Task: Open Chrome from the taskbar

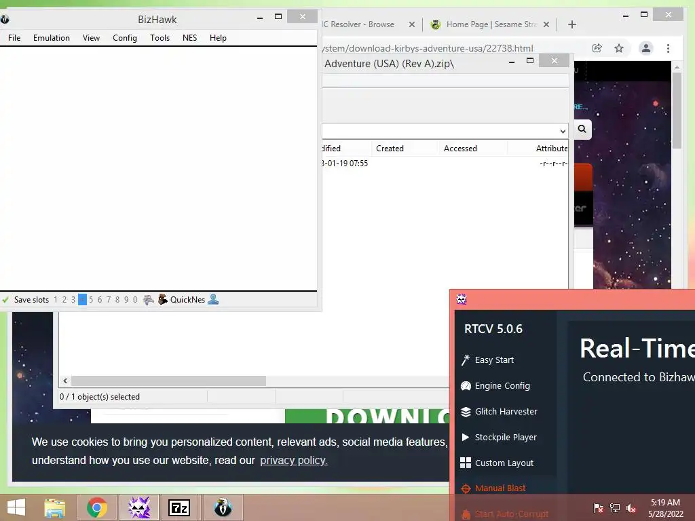Action: [x=97, y=507]
